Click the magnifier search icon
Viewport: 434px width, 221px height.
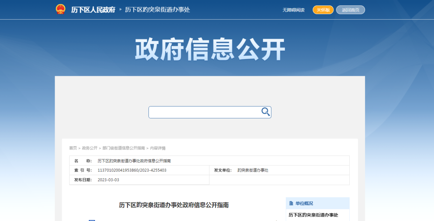pyautogui.click(x=266, y=112)
